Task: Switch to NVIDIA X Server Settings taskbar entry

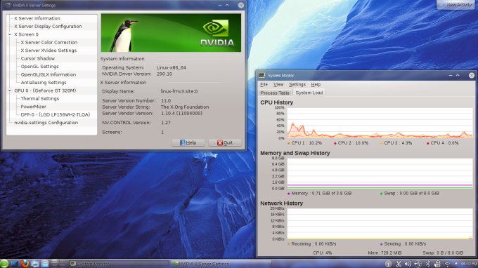Action: pos(221,264)
